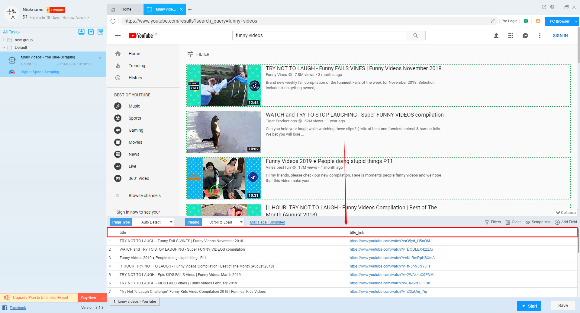Viewport: 580px width, 313px height.
Task: Select the funny videos - YouTube bottom tab
Action: click(135, 302)
